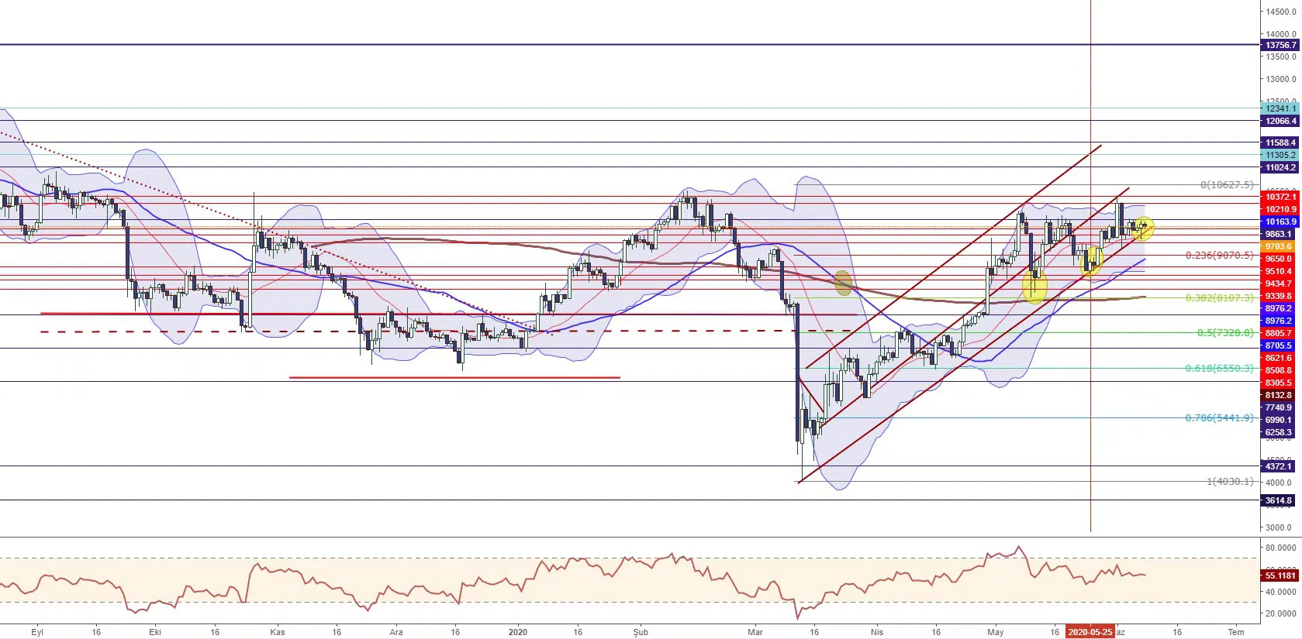Select the yellow circle at the latest candles
The width and height of the screenshot is (1302, 639).
point(1142,228)
